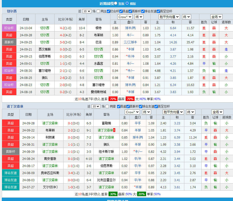Click 切尔西 team name heading link

click(x=12, y=11)
